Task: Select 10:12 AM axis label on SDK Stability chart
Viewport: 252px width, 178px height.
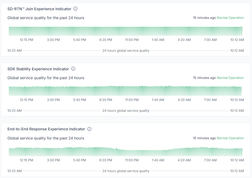Action: 237,100
